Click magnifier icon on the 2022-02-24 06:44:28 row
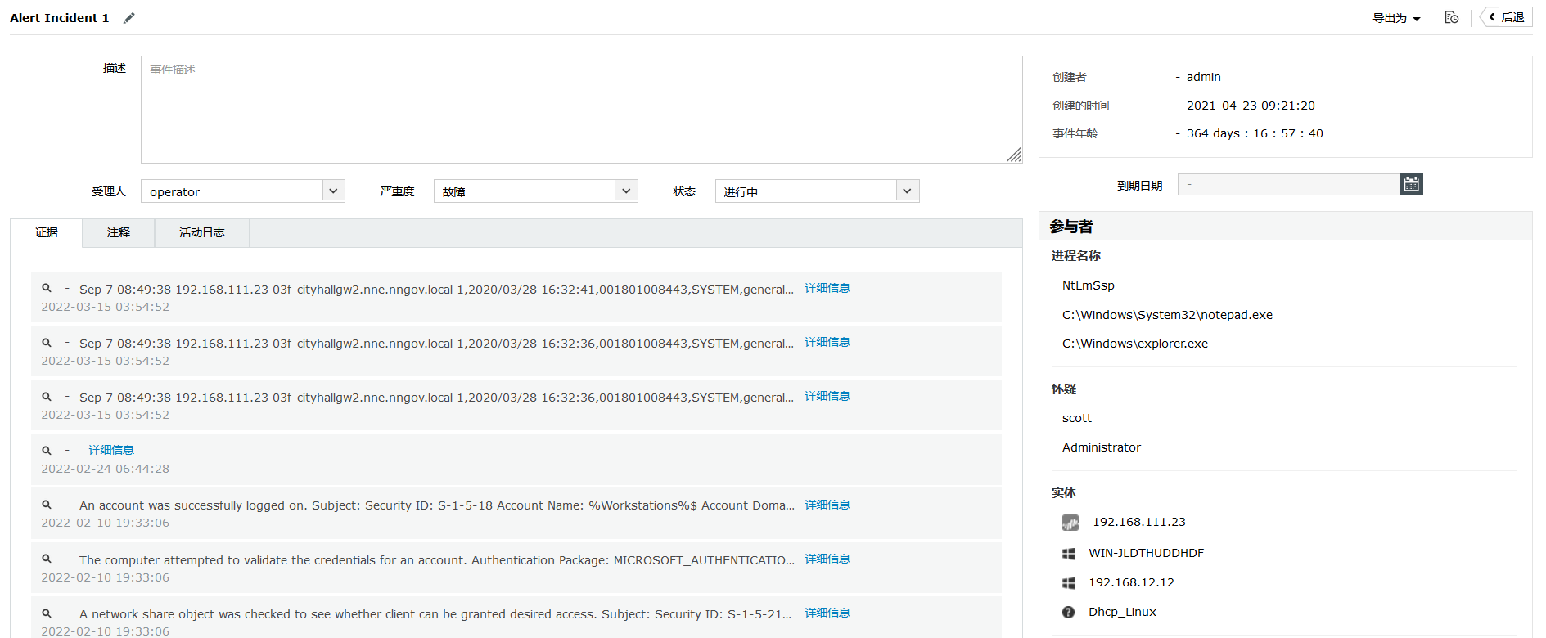The height and width of the screenshot is (638, 1546). (47, 450)
